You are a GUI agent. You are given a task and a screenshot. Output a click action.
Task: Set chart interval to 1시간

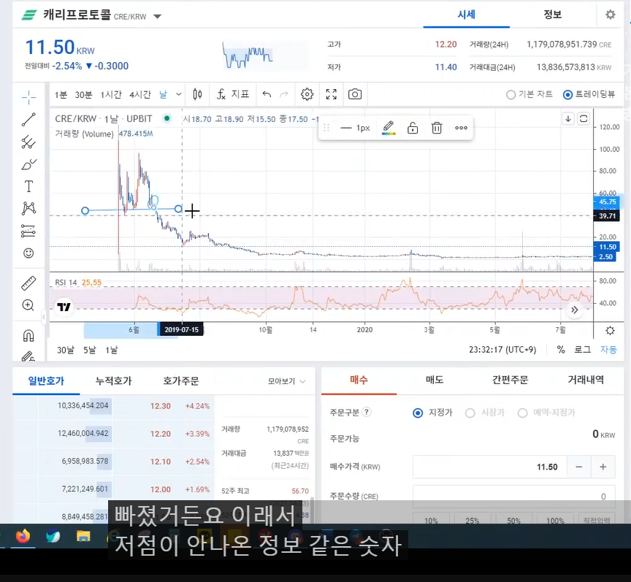[111, 95]
